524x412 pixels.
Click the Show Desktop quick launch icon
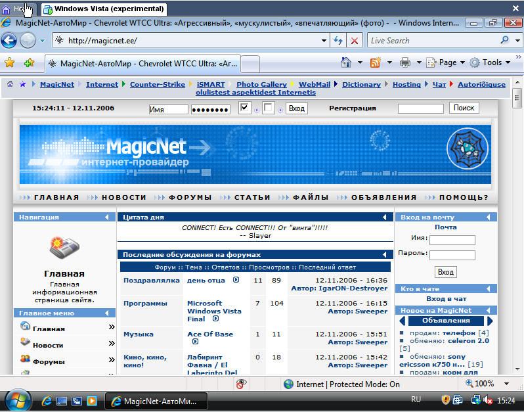pyautogui.click(x=62, y=401)
